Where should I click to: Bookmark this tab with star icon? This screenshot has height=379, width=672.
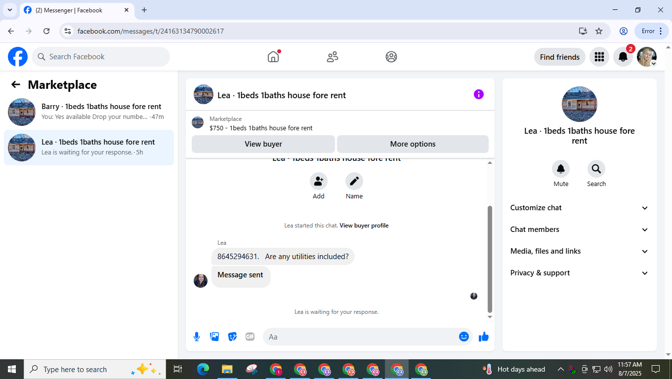point(599,31)
